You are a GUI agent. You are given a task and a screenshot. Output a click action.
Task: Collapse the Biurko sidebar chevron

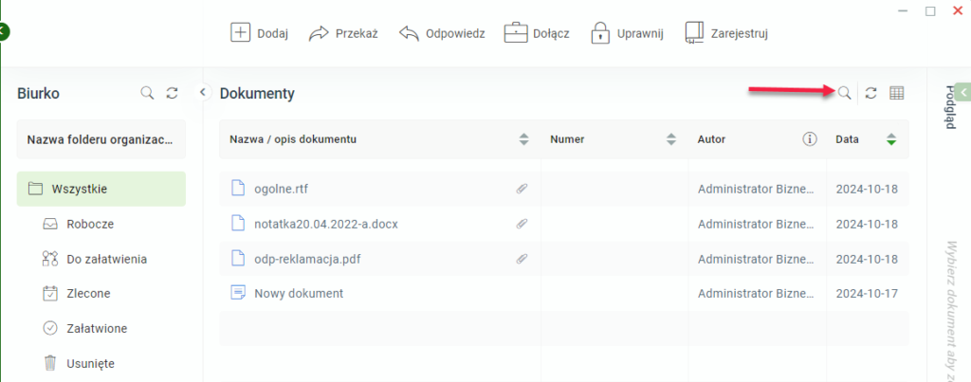pyautogui.click(x=202, y=93)
